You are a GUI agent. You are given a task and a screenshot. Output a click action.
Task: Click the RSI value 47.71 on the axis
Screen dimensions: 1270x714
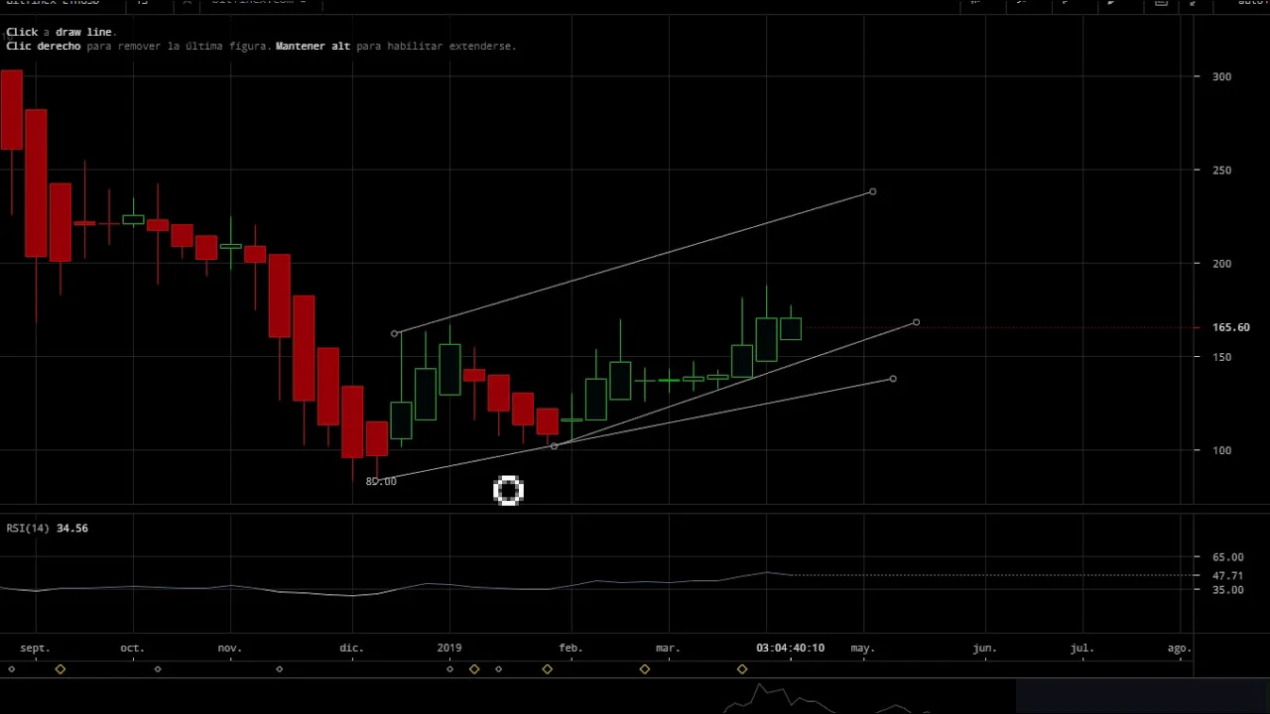1227,575
